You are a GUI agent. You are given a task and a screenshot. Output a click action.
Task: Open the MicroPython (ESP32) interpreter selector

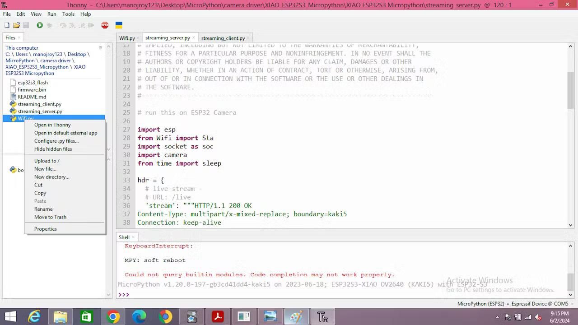[x=482, y=304]
